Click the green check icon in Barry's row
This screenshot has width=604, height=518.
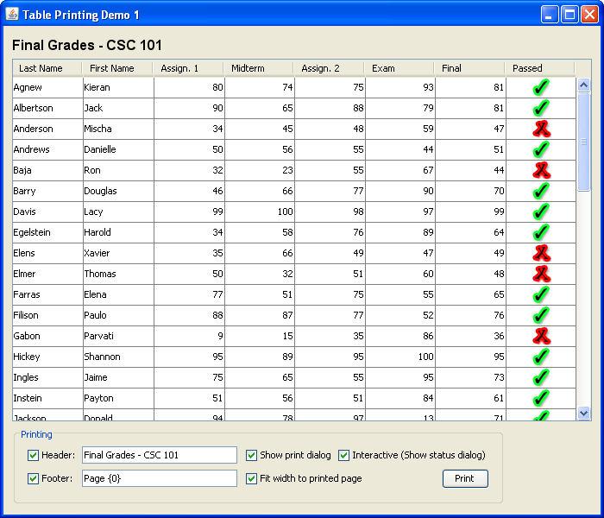541,191
